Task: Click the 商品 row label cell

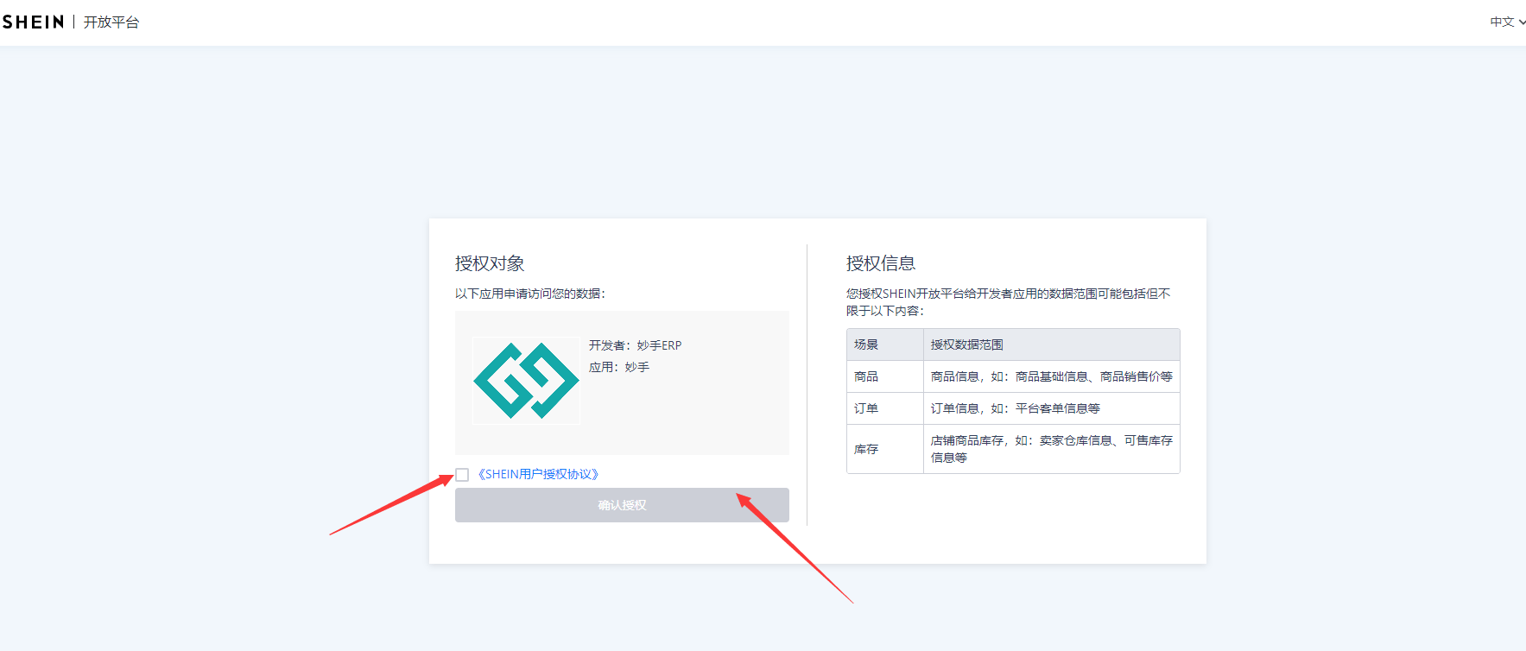Action: pyautogui.click(x=885, y=376)
